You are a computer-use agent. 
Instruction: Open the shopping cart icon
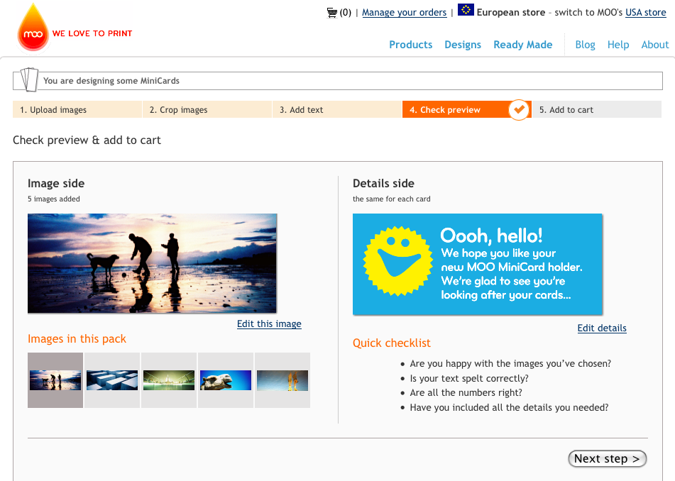331,12
